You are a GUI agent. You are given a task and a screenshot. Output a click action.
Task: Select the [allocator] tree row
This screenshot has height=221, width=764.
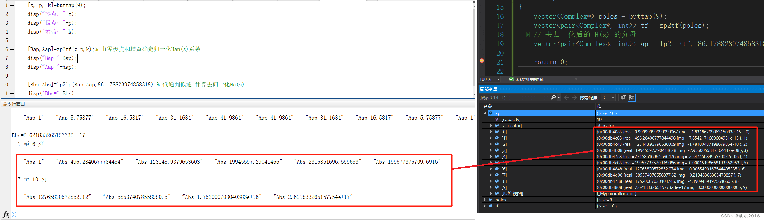tap(511, 126)
